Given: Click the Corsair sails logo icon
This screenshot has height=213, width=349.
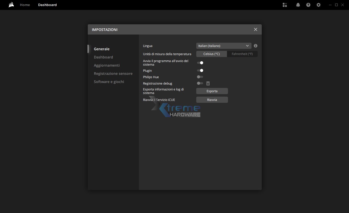Looking at the screenshot, I should (11, 5).
